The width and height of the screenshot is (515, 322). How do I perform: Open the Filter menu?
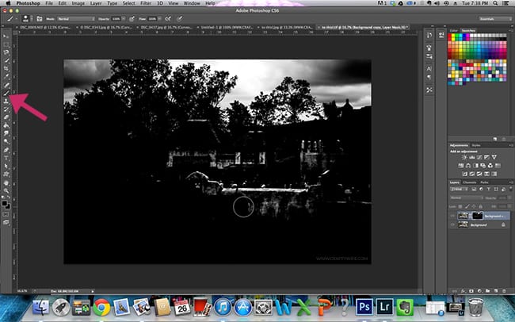click(146, 3)
